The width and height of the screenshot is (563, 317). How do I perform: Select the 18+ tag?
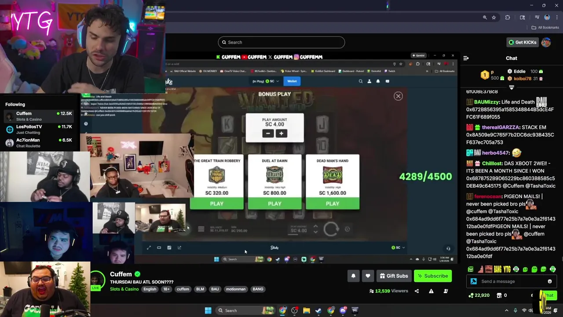tap(166, 289)
